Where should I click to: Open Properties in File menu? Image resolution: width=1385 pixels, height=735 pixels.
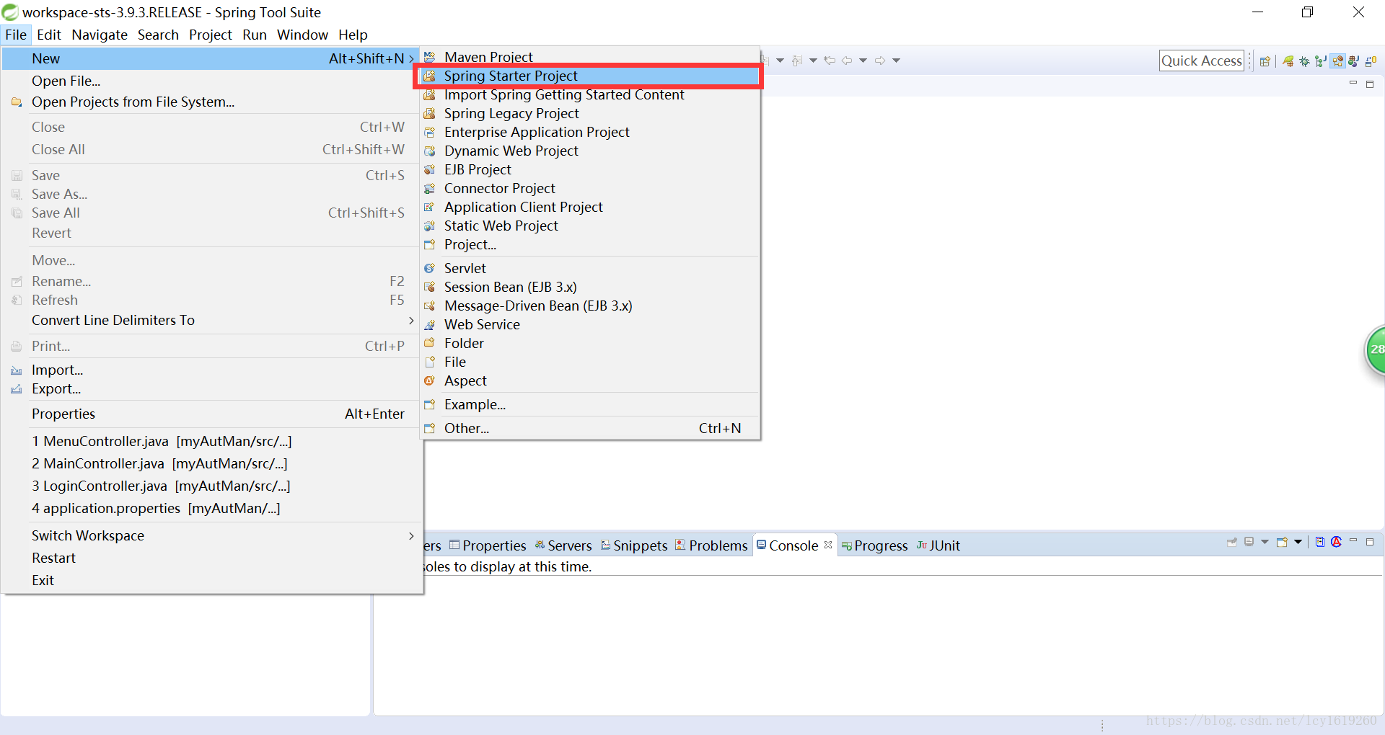coord(212,414)
